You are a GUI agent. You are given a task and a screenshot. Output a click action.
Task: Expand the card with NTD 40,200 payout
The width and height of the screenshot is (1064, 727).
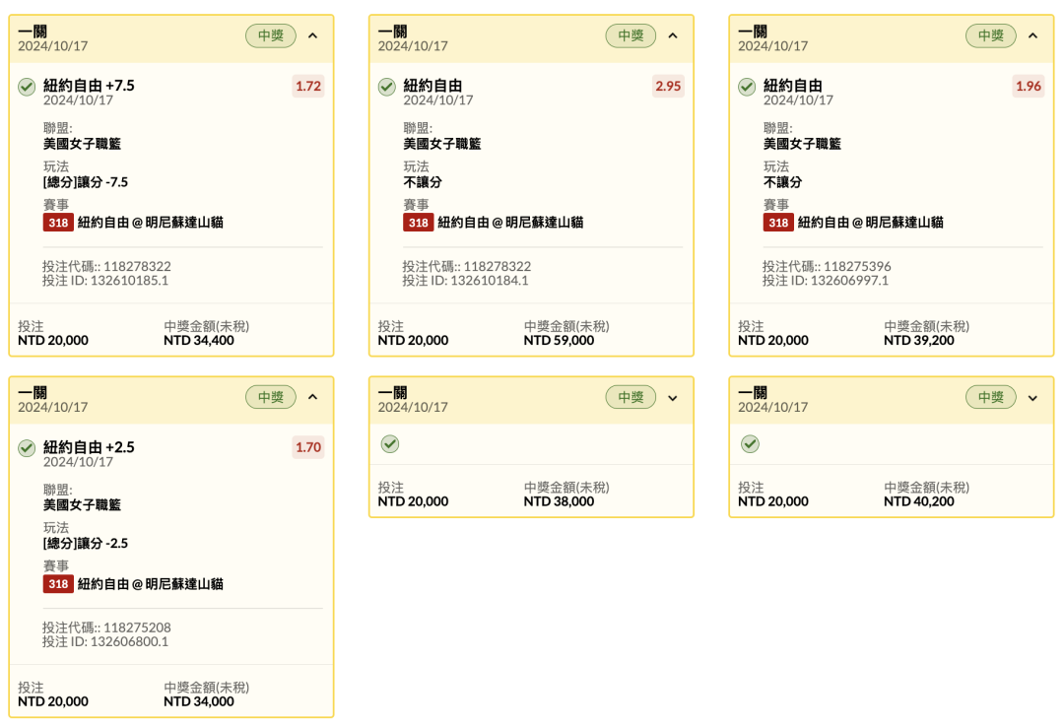(x=1032, y=398)
